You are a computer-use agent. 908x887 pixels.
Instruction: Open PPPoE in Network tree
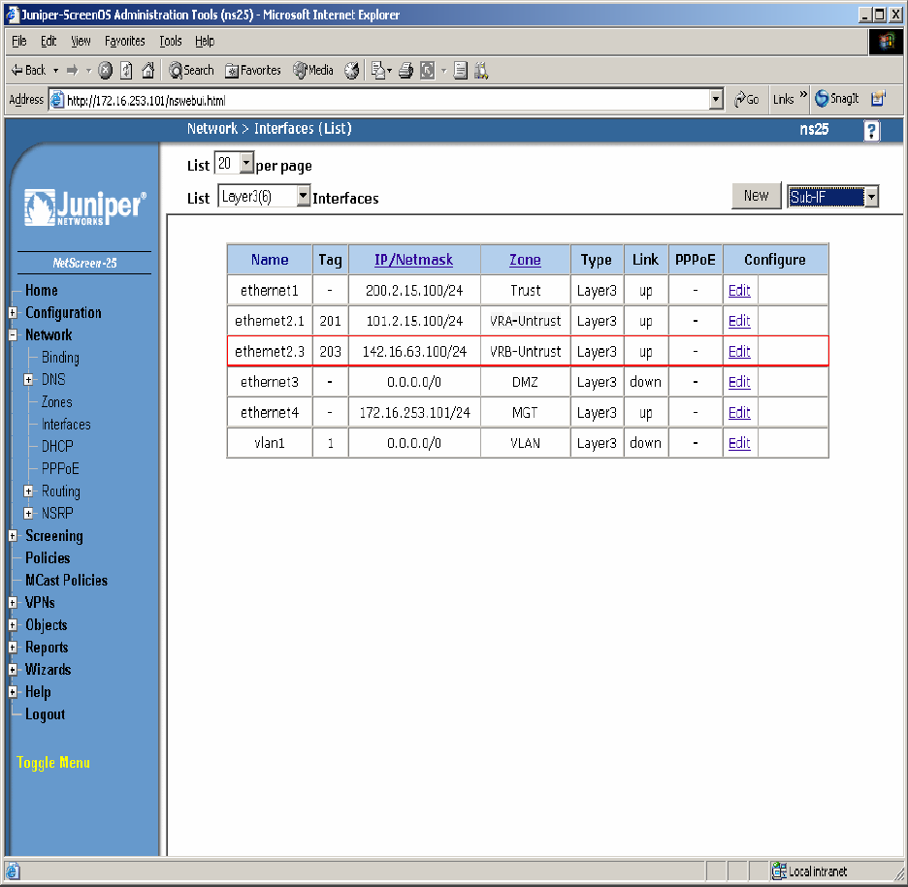(60, 468)
